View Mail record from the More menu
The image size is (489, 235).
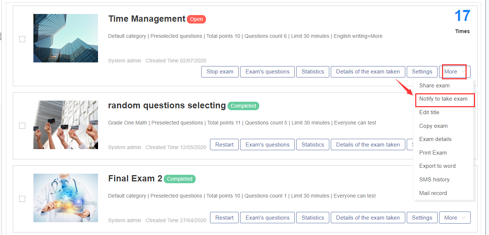433,193
